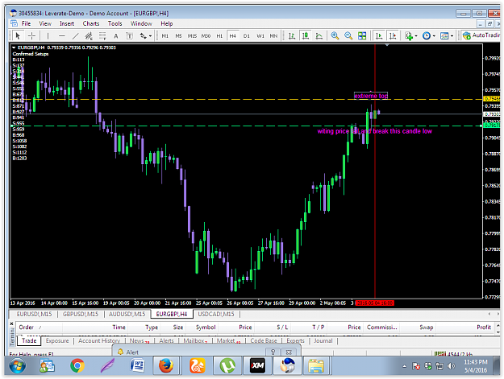Open Firefox from taskbar
Image resolution: width=504 pixels, height=379 pixels.
point(166,365)
